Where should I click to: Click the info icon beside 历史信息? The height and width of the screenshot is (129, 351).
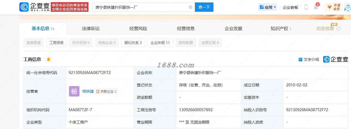click(338, 28)
